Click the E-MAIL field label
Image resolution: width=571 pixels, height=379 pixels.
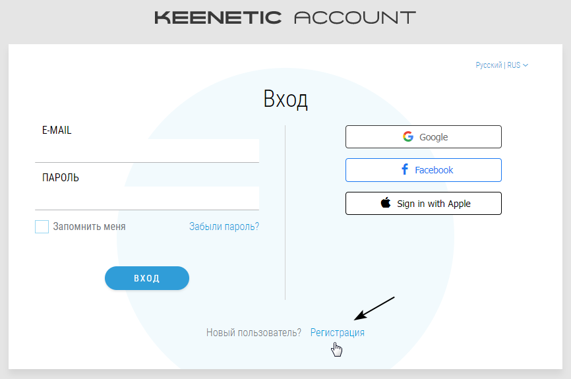(x=57, y=130)
